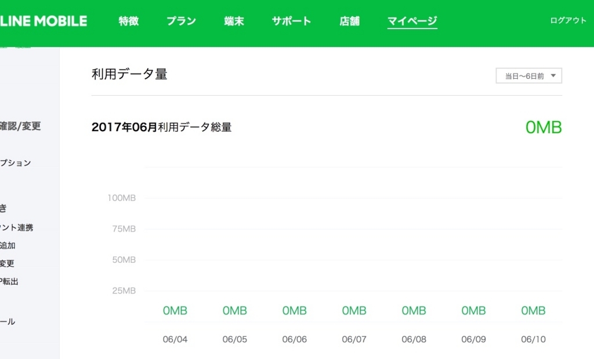Viewport: 594px width, 359px height.
Task: Select the マイページ tab
Action: (412, 21)
